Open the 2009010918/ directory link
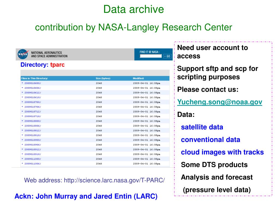Image resolution: width=279 pixels, height=209 pixels. pyautogui.click(x=33, y=154)
